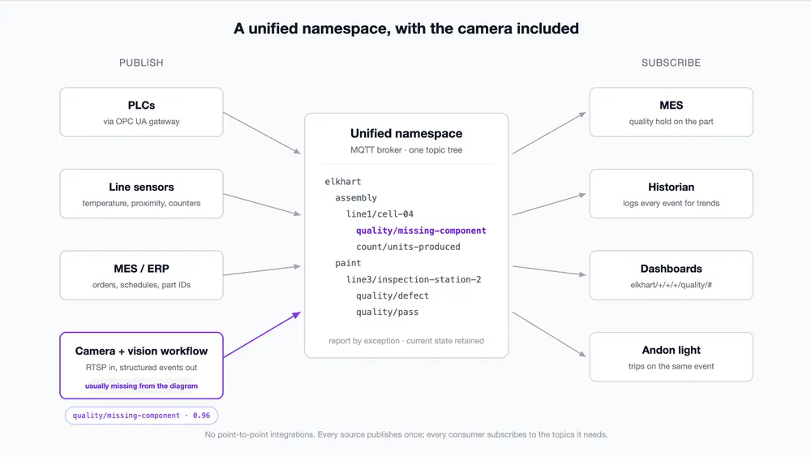
Task: Click the MES / ERP publisher box
Action: coord(141,275)
